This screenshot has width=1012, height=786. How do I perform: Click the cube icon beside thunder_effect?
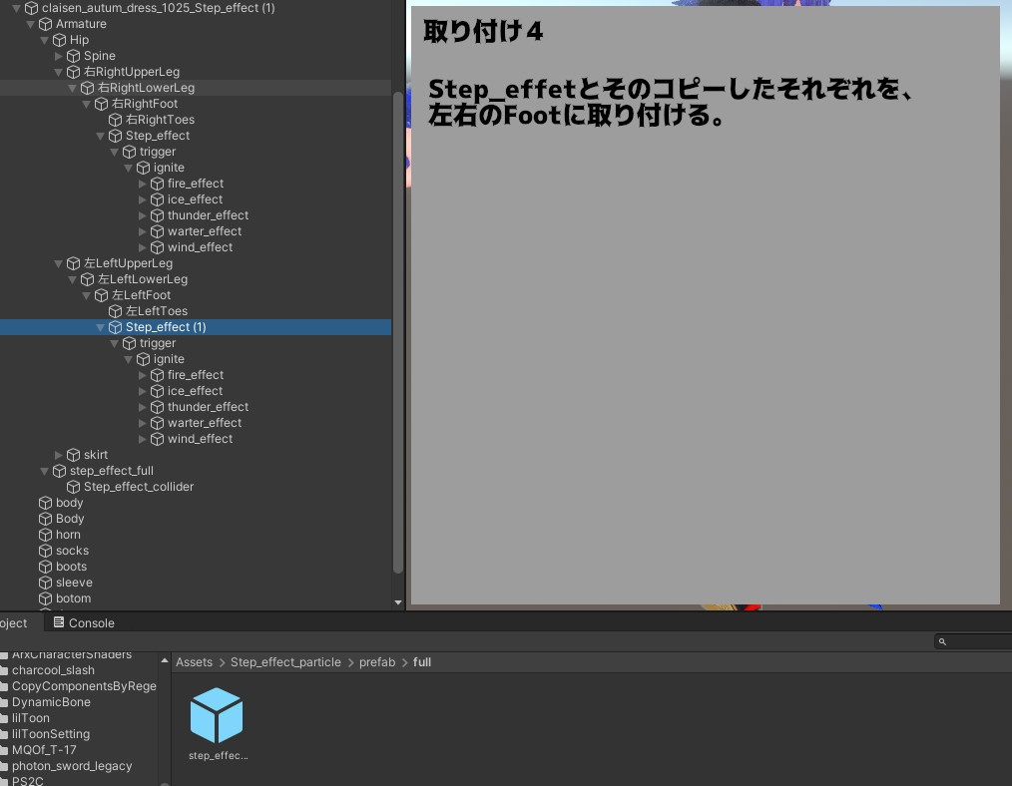click(x=157, y=214)
